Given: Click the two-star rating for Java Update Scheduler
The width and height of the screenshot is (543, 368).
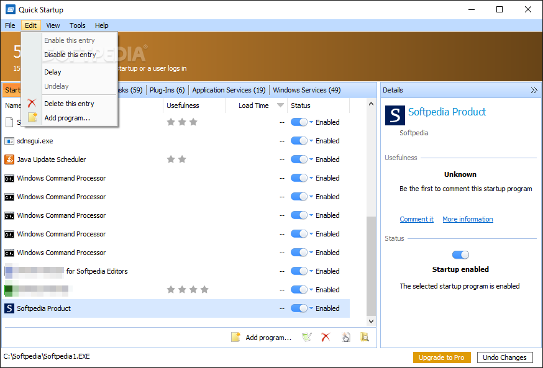Looking at the screenshot, I should coord(176,159).
